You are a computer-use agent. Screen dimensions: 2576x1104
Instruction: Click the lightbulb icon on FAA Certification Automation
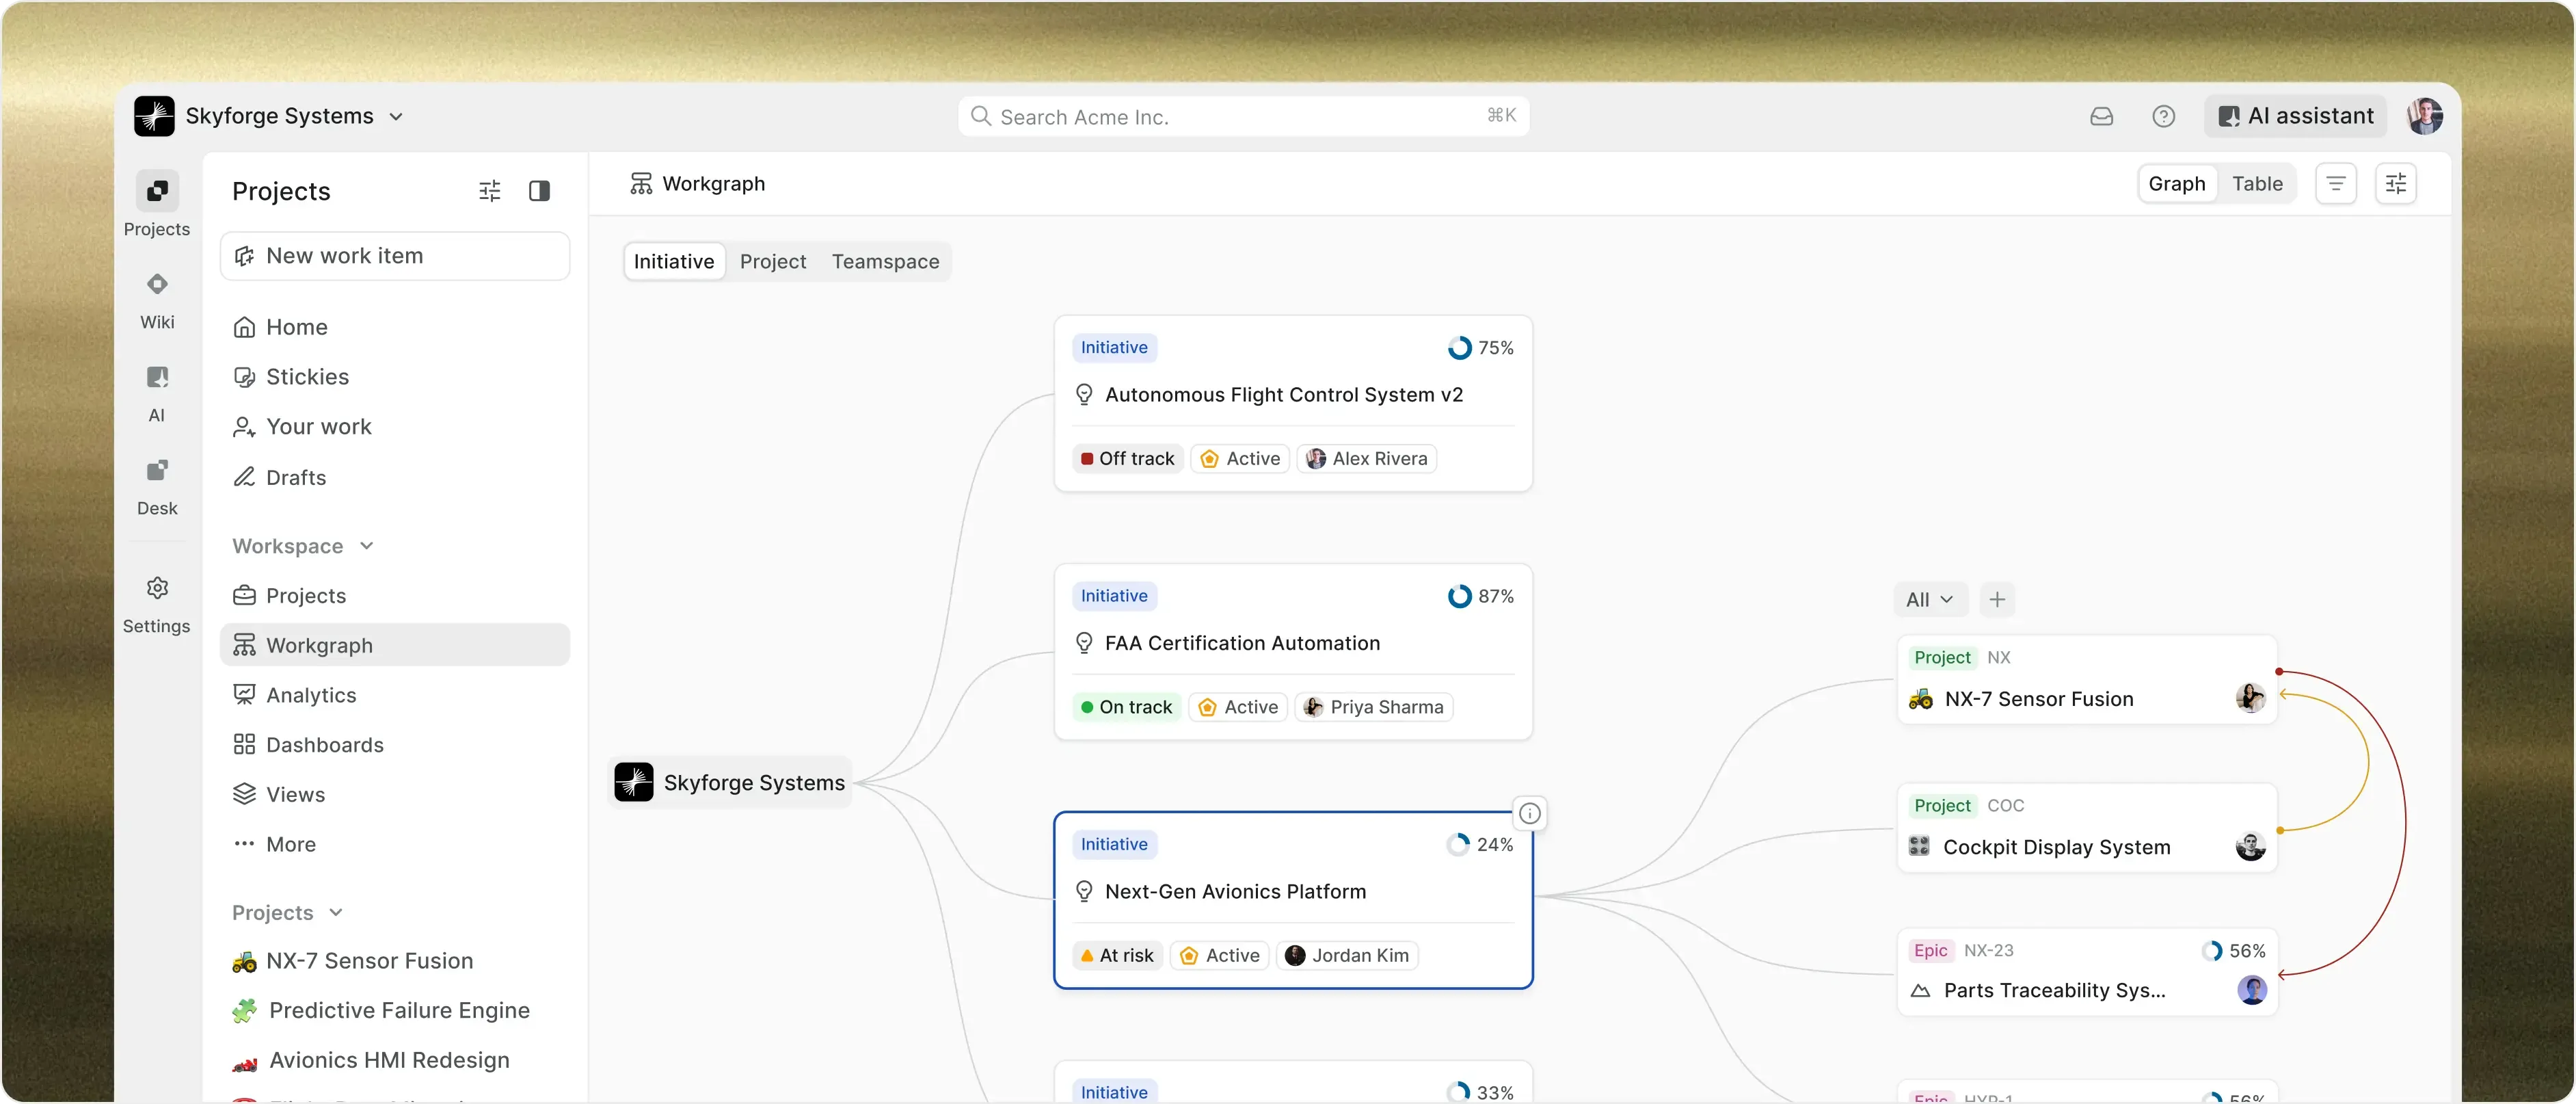coord(1084,644)
